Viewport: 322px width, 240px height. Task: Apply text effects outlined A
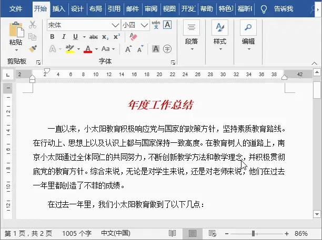coord(53,49)
